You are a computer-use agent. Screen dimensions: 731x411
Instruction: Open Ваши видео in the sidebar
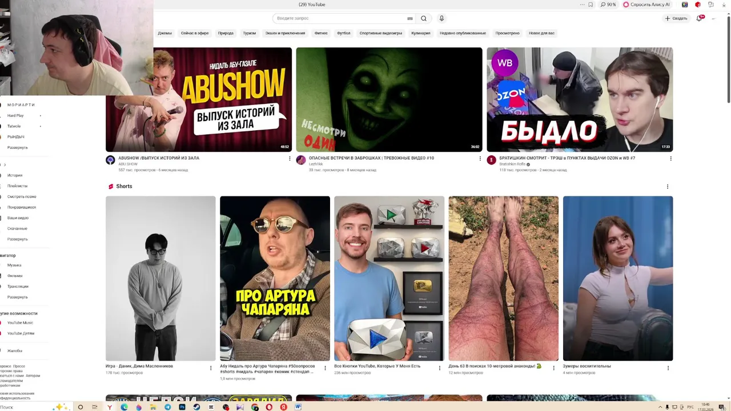(x=18, y=218)
